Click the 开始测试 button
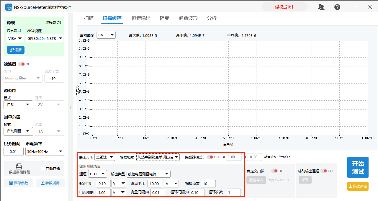Screen dimensions: 378x201 (358, 167)
